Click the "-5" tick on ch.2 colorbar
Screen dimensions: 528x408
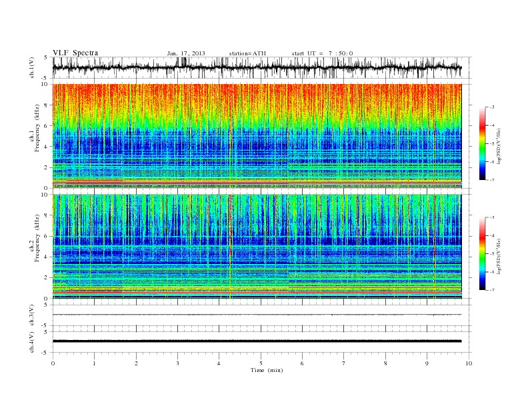pos(492,254)
